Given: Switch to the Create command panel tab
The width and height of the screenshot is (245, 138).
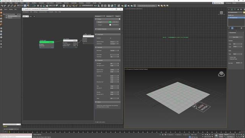Looking at the screenshot, I should coord(229,10).
